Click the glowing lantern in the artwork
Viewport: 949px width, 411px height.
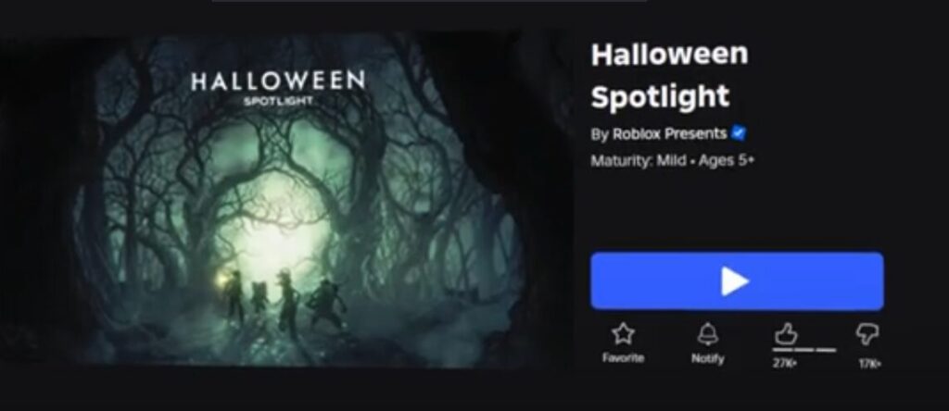pyautogui.click(x=222, y=280)
